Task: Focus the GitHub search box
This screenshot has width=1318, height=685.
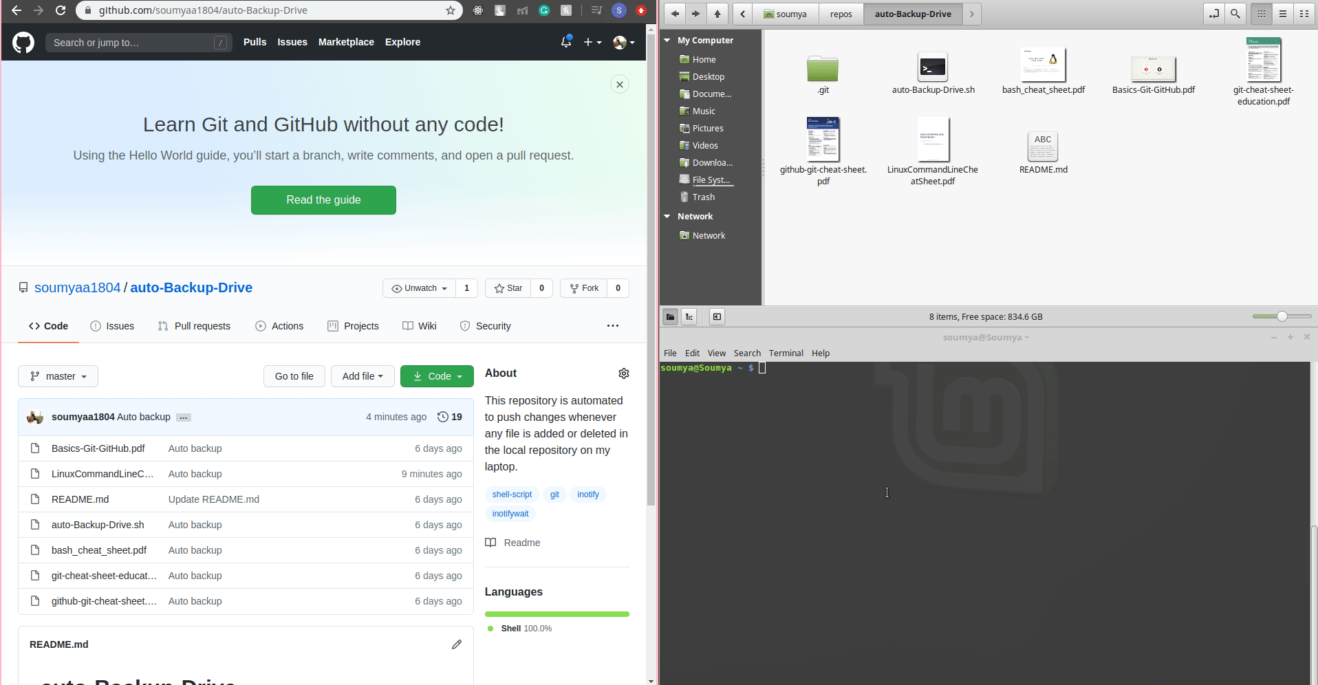Action: point(139,43)
